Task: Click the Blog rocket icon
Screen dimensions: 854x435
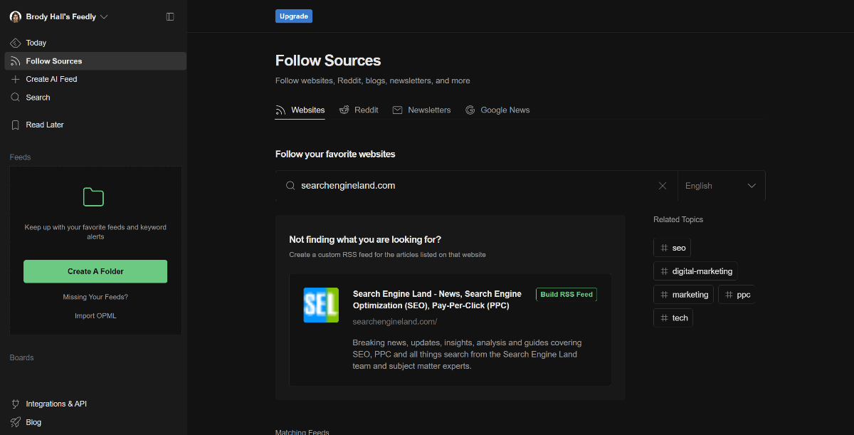Action: point(16,422)
